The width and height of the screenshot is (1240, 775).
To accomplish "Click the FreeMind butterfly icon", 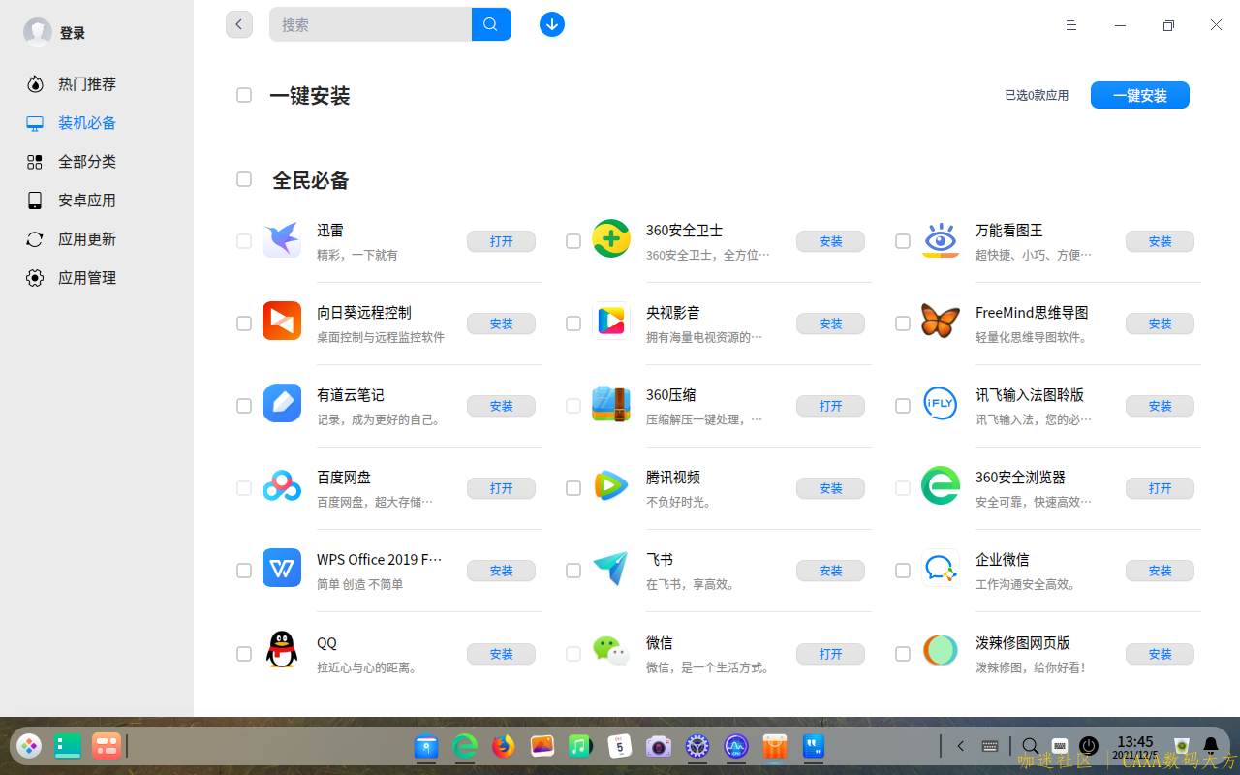I will (x=941, y=322).
